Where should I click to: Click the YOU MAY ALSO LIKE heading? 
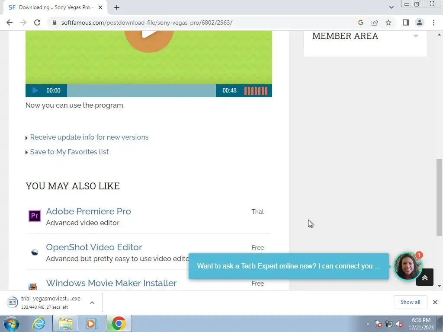[73, 186]
